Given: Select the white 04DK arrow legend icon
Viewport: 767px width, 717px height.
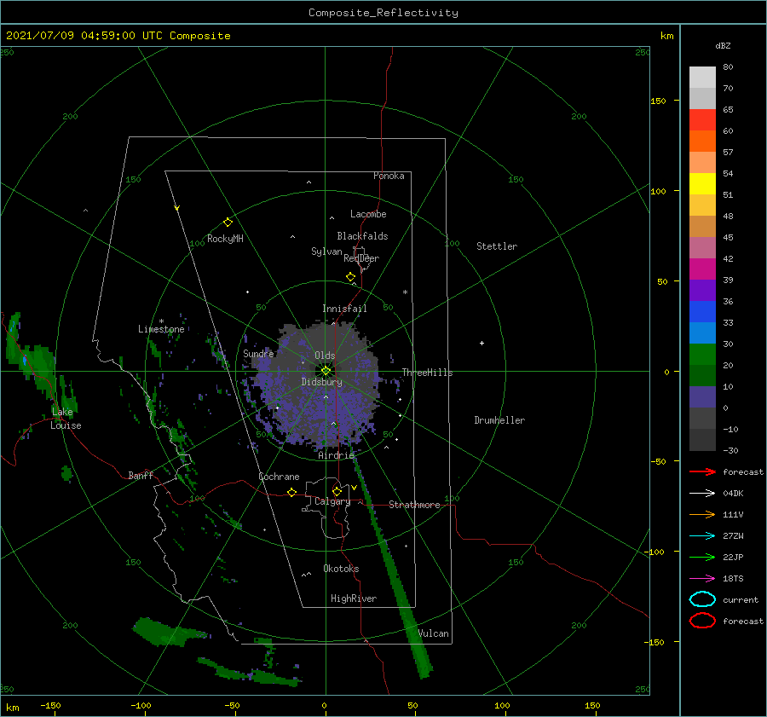Looking at the screenshot, I should [702, 493].
